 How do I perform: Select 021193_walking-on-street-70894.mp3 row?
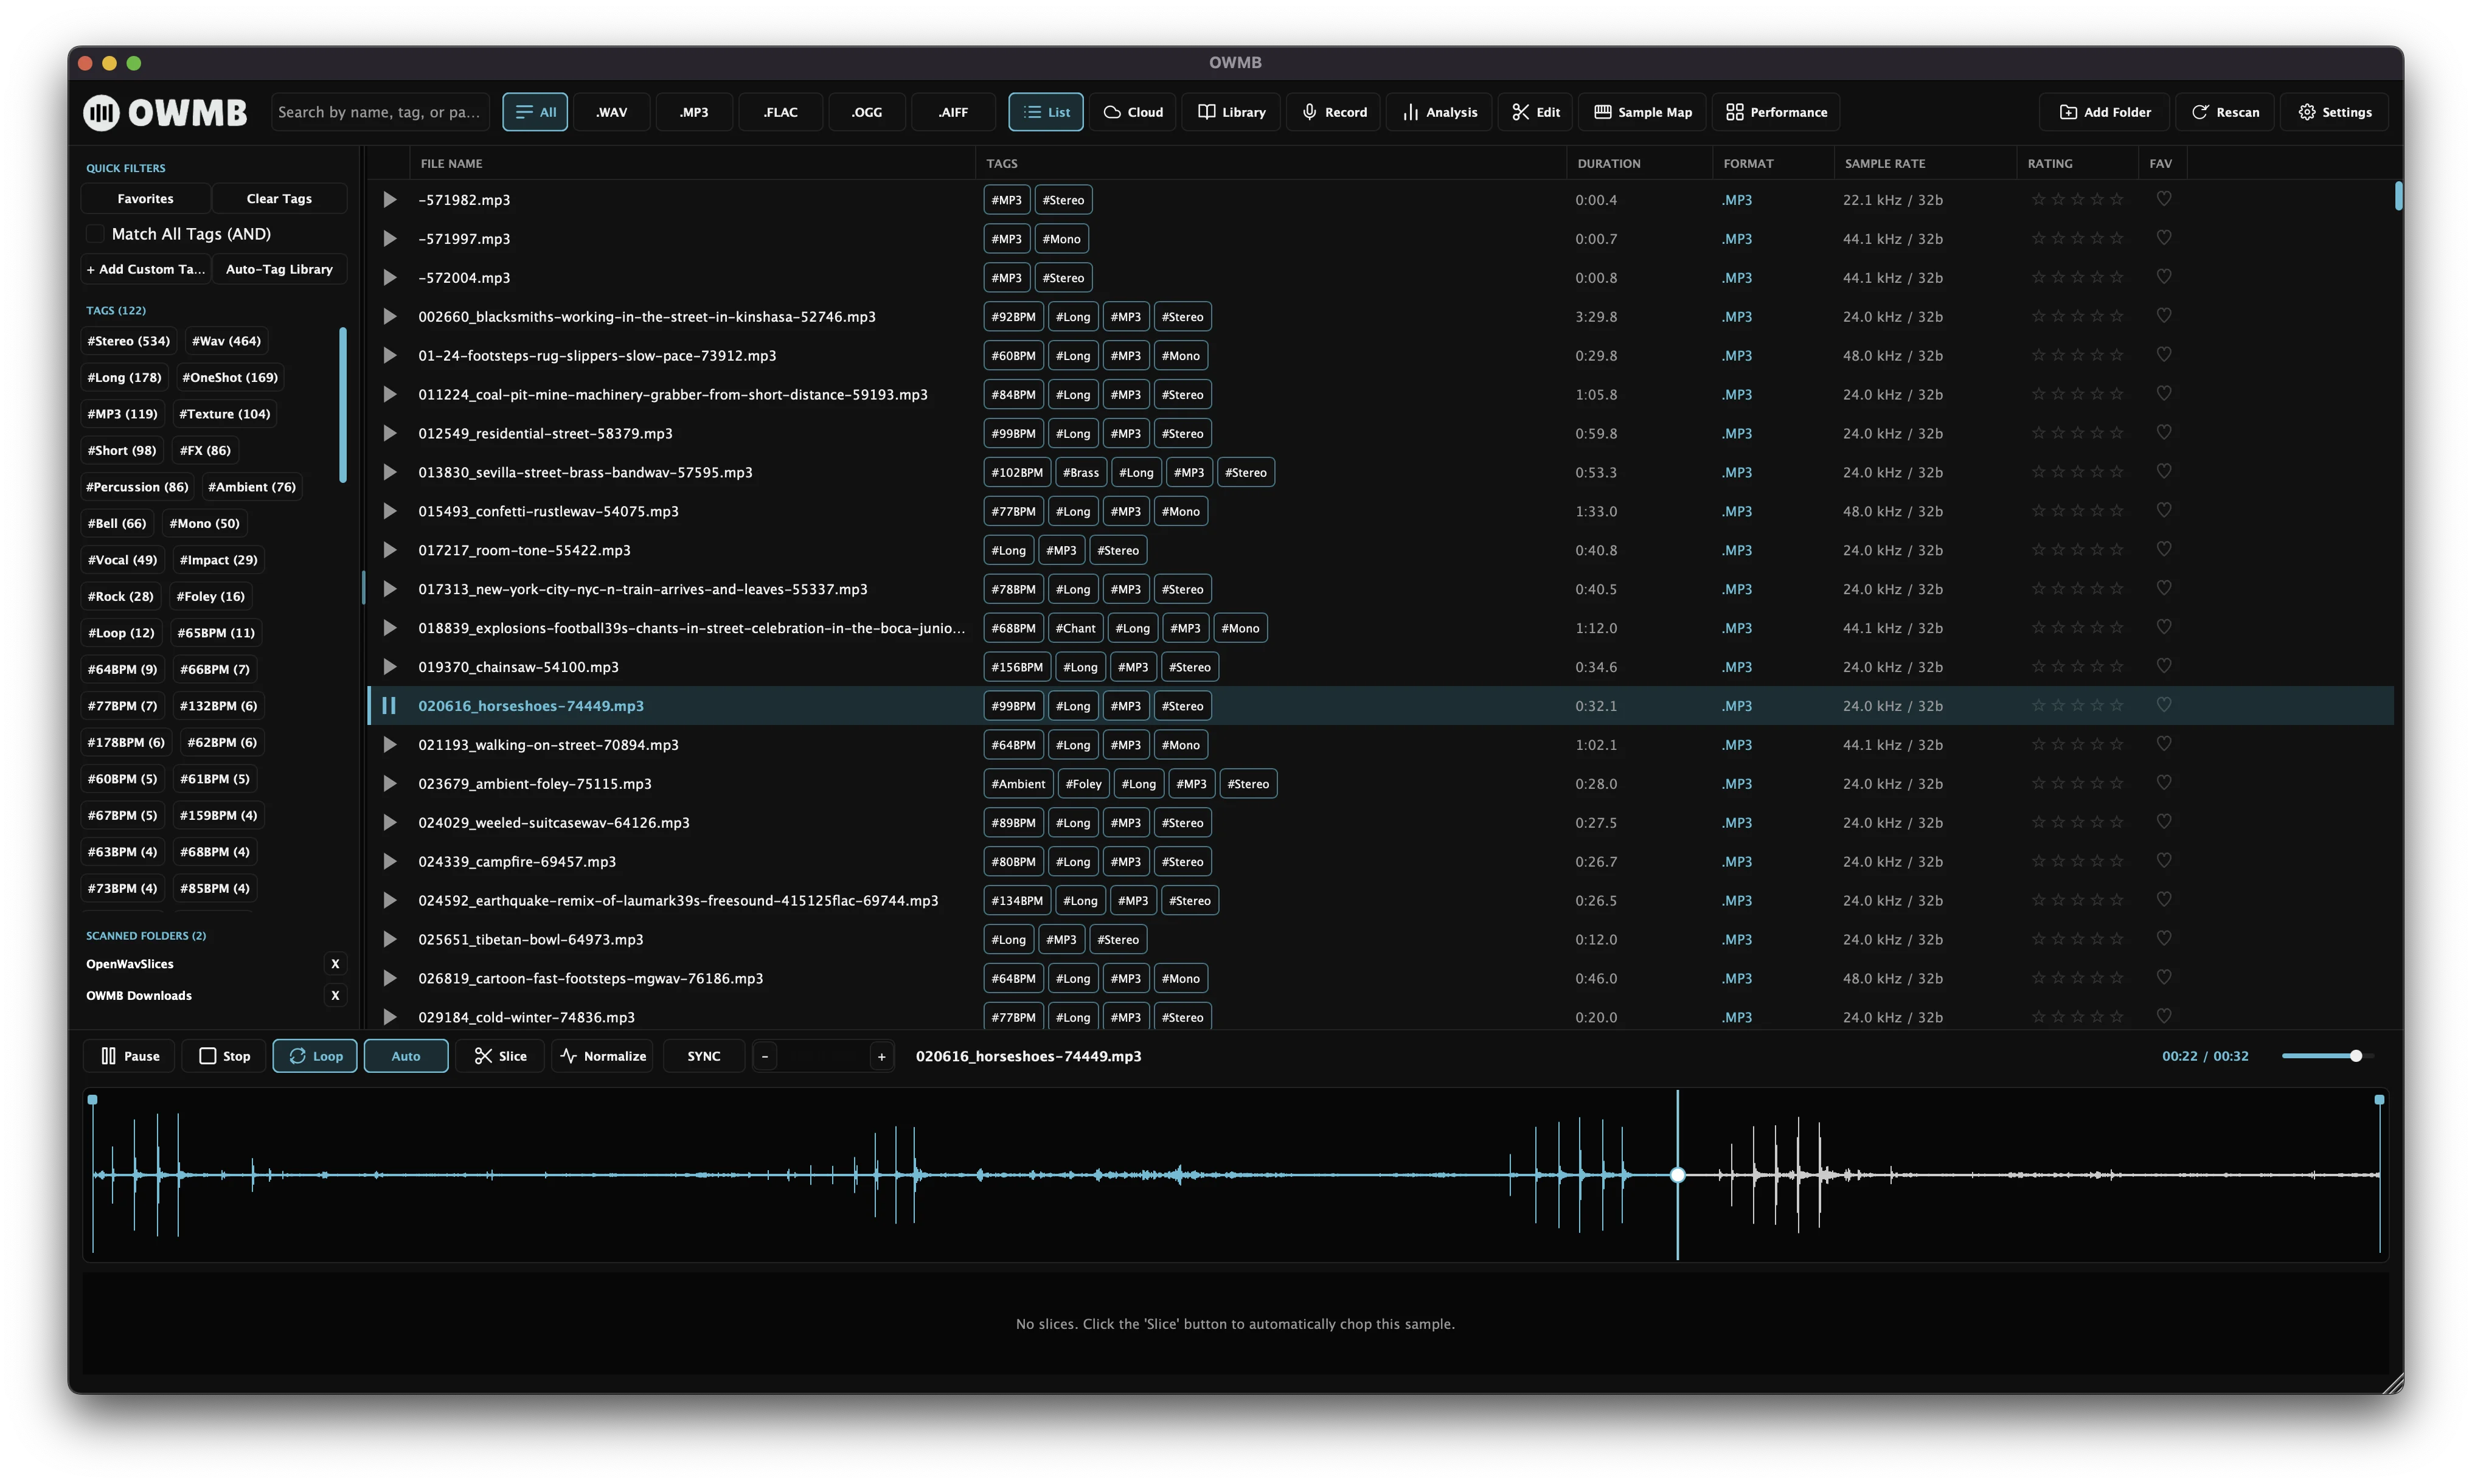[1380, 745]
